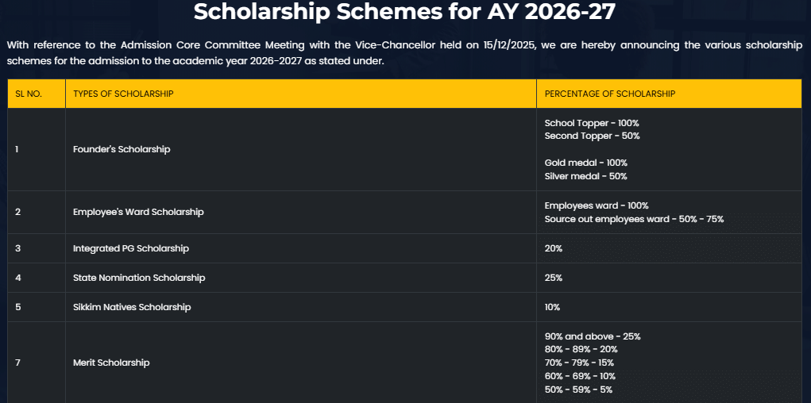This screenshot has height=403, width=811.
Task: Click the 20% value for Integrated PG
Action: pyautogui.click(x=554, y=248)
